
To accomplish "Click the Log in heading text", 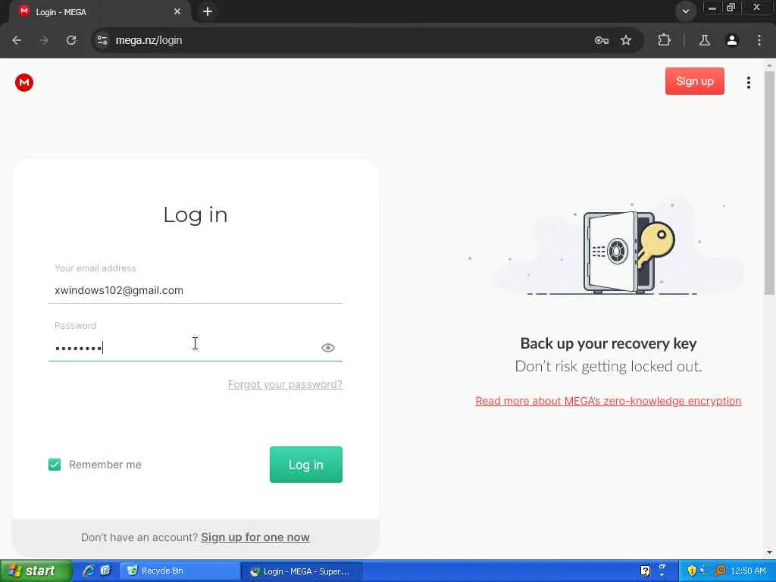I will (196, 214).
